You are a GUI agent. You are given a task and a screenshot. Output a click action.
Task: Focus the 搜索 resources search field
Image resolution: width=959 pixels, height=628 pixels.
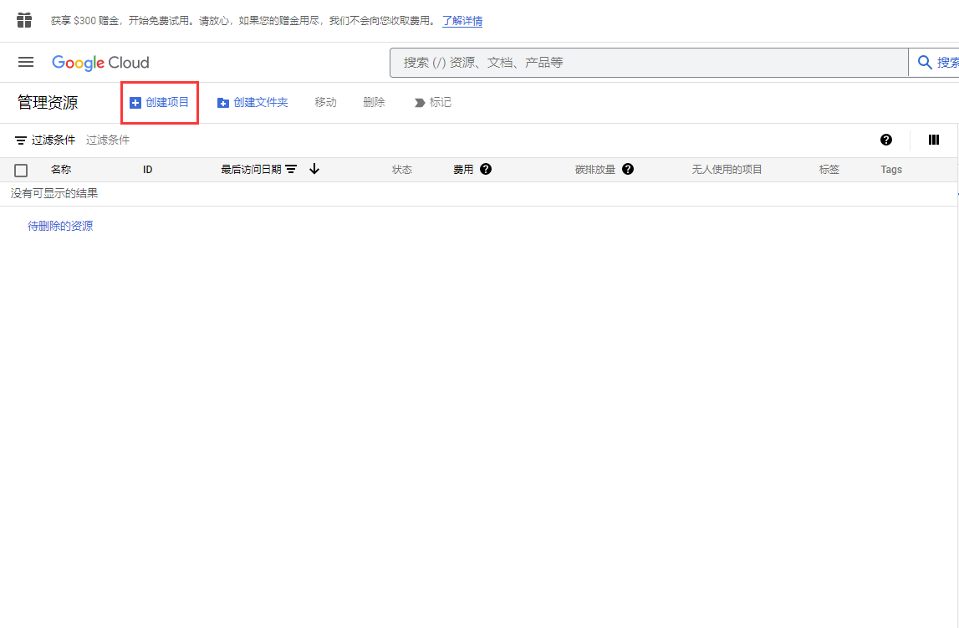point(649,63)
